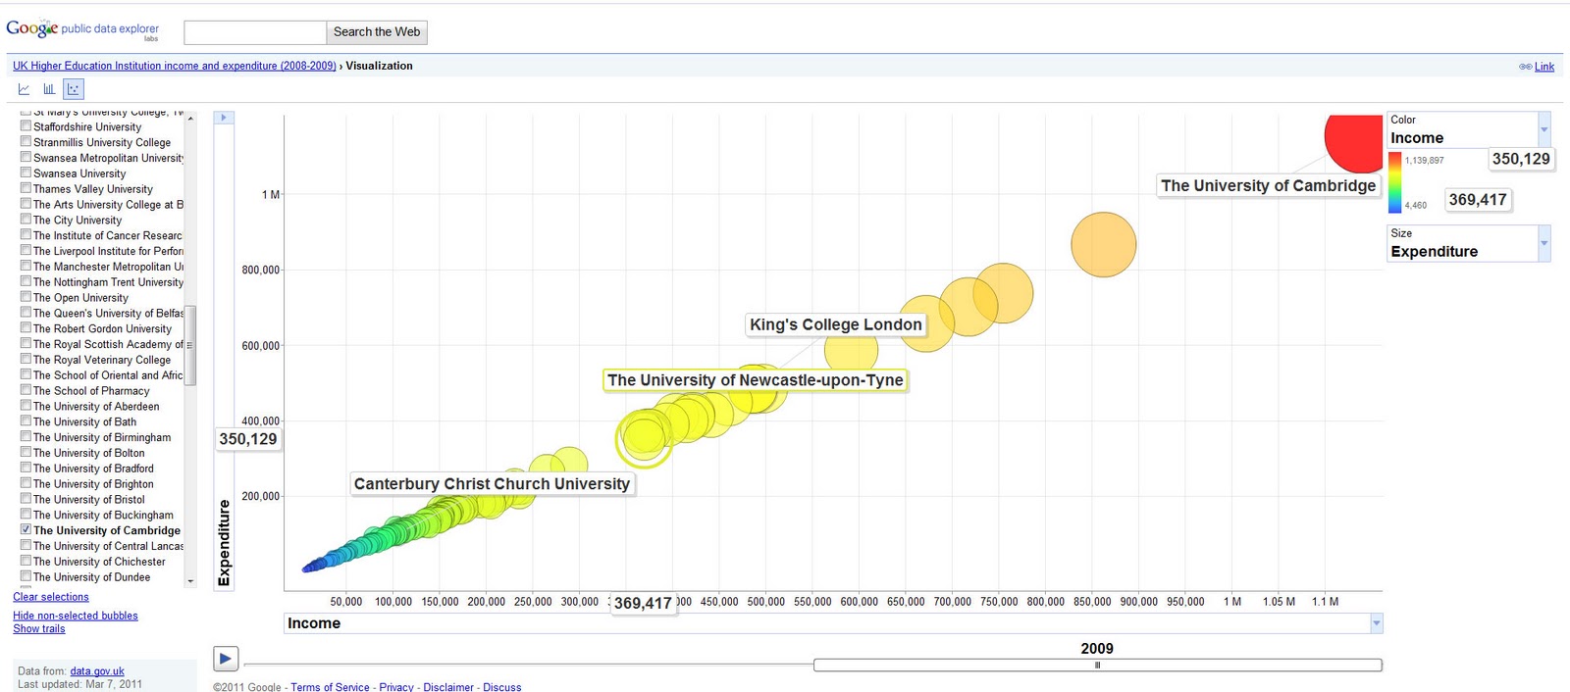Switch to bar chart view icon

(49, 89)
